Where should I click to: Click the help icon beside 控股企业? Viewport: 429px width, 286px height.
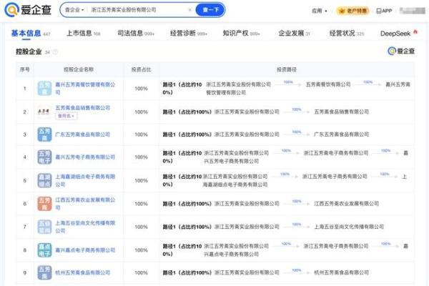pos(55,51)
